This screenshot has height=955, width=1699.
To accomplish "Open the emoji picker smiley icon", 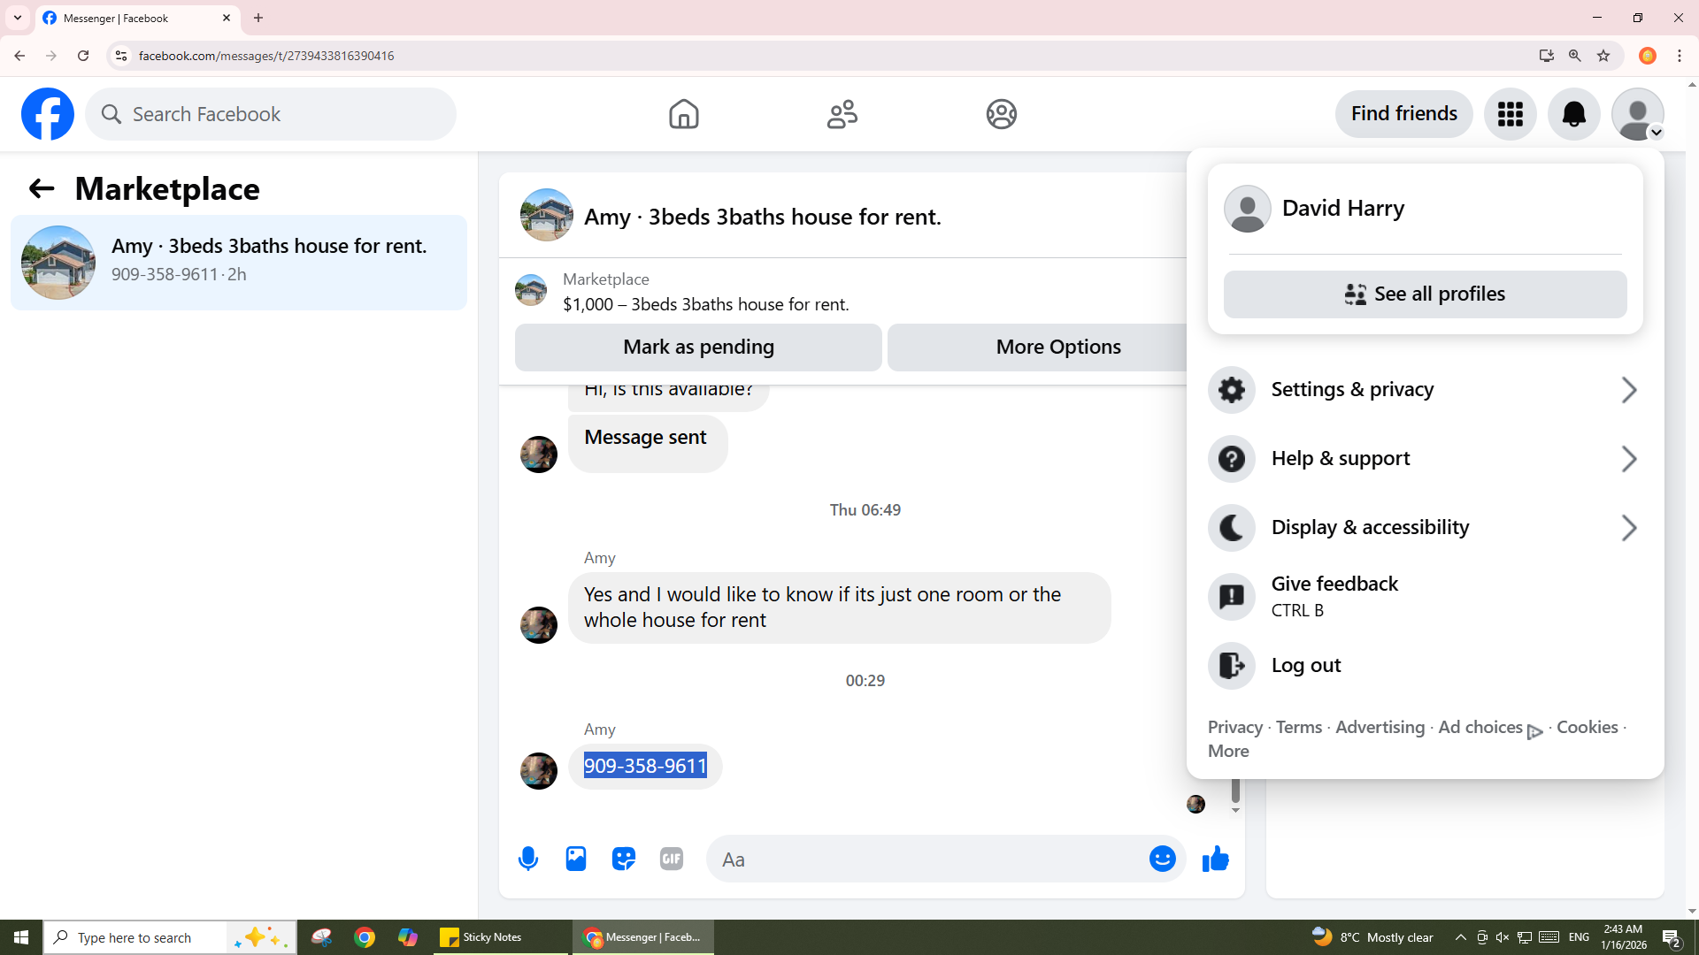I will [x=1162, y=859].
